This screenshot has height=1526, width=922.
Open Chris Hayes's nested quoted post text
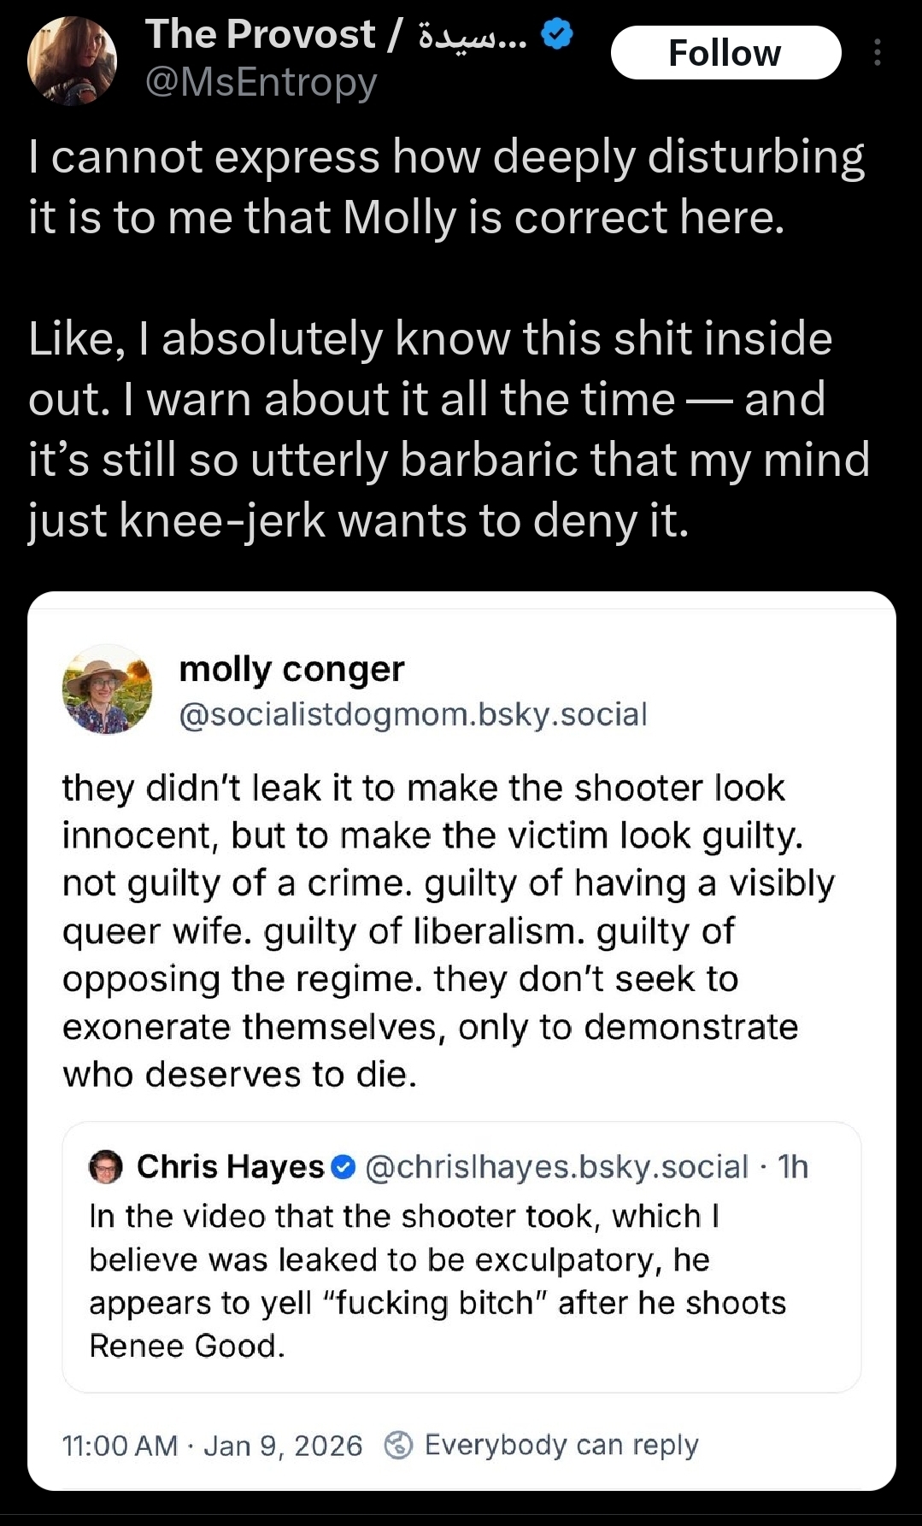437,1281
